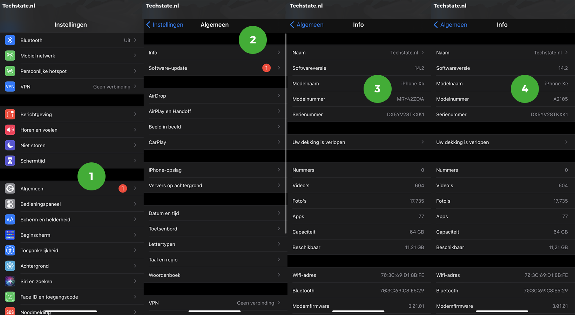Expand the Toetsenbord chevron
Viewport: 575px width, 315px height.
point(279,229)
